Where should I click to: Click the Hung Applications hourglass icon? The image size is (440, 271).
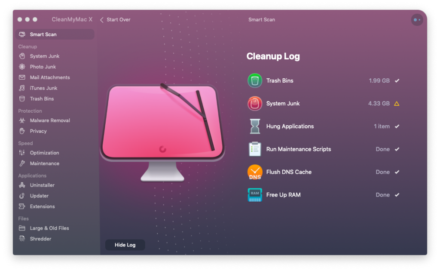(x=255, y=126)
